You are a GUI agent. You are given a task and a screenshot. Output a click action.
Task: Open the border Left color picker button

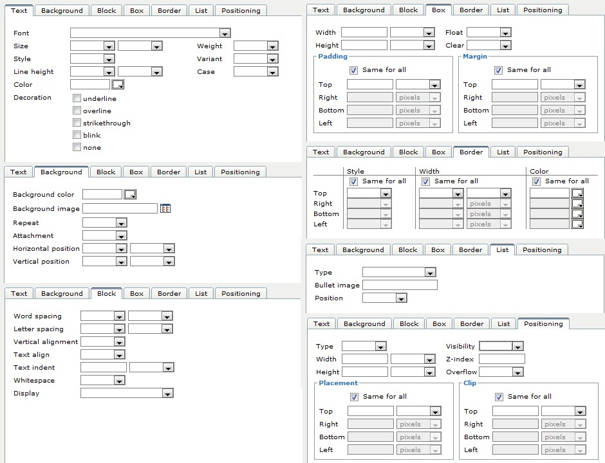[x=577, y=224]
